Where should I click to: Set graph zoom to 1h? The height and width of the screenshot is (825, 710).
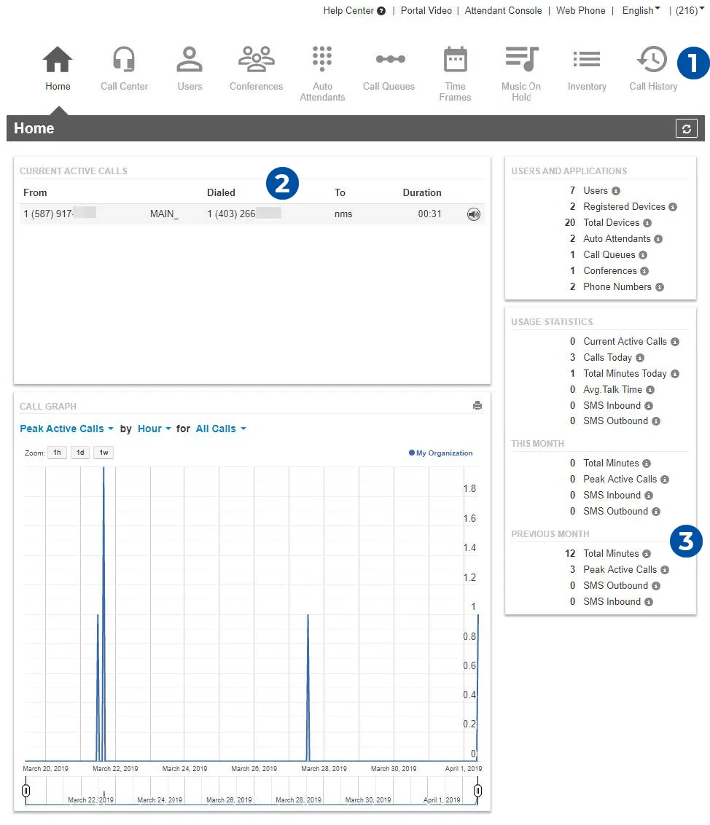(x=57, y=453)
